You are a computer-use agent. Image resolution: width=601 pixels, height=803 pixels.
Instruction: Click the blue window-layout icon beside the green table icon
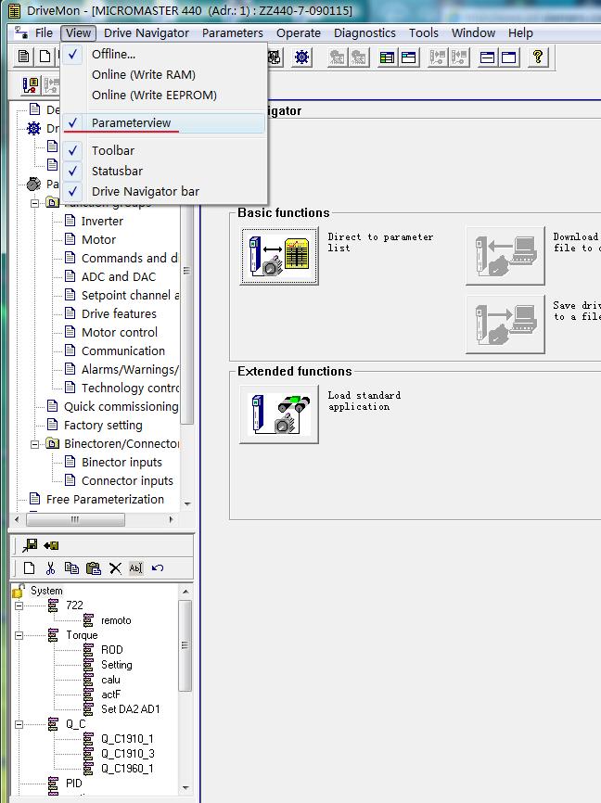[409, 57]
